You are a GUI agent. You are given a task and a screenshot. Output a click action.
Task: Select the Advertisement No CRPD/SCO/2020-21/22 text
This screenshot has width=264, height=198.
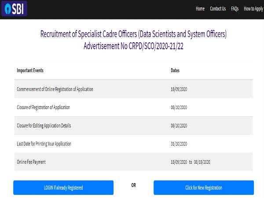click(133, 46)
